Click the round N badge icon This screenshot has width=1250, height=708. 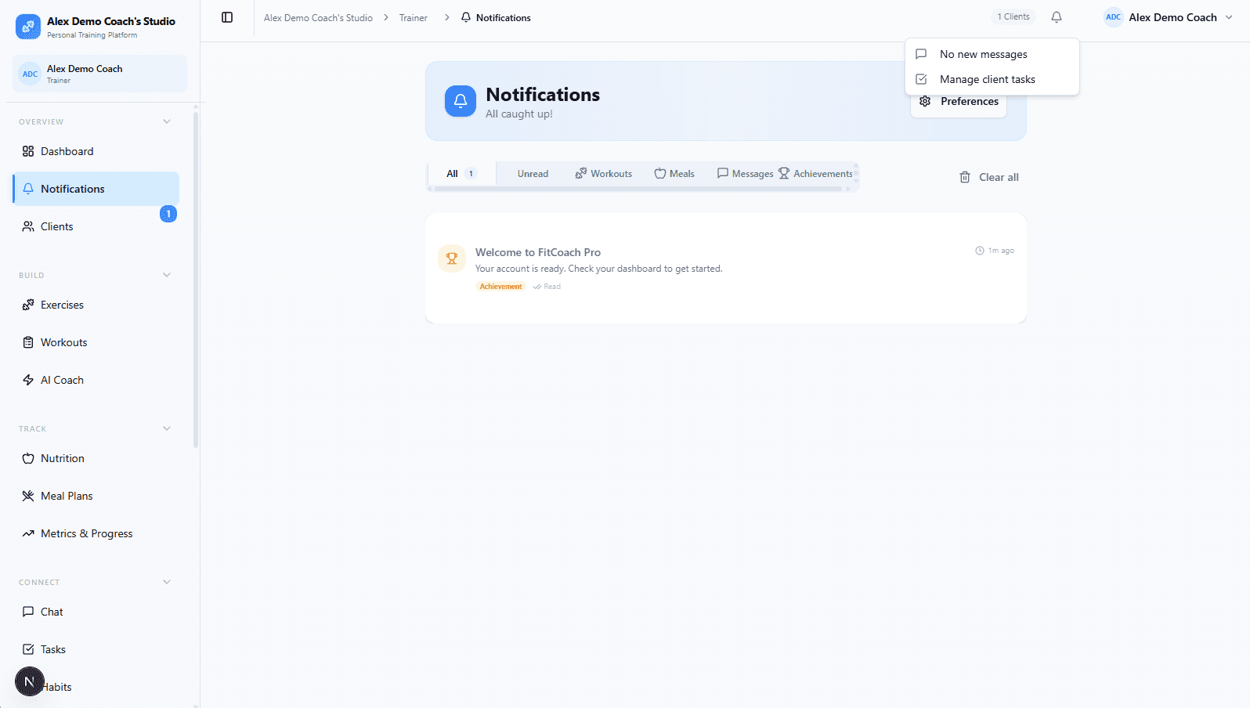[30, 681]
